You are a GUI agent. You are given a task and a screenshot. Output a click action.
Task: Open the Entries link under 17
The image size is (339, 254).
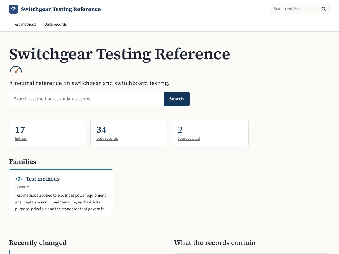(x=21, y=138)
